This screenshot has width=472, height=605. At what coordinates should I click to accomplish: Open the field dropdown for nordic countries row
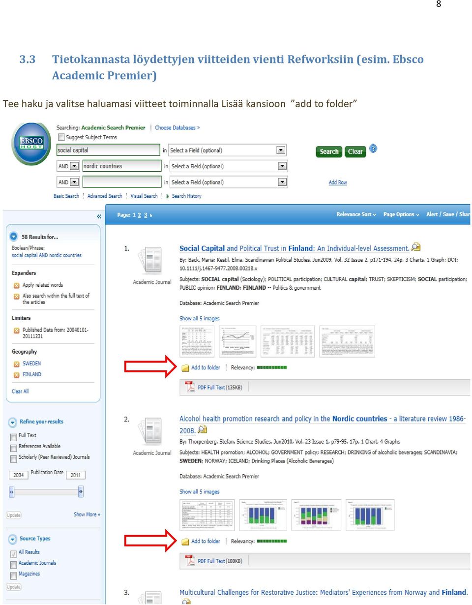[282, 166]
